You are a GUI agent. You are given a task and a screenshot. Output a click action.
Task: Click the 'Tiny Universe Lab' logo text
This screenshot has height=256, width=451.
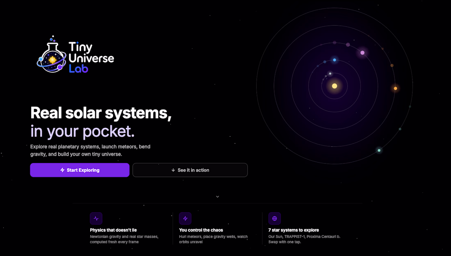coord(91,57)
